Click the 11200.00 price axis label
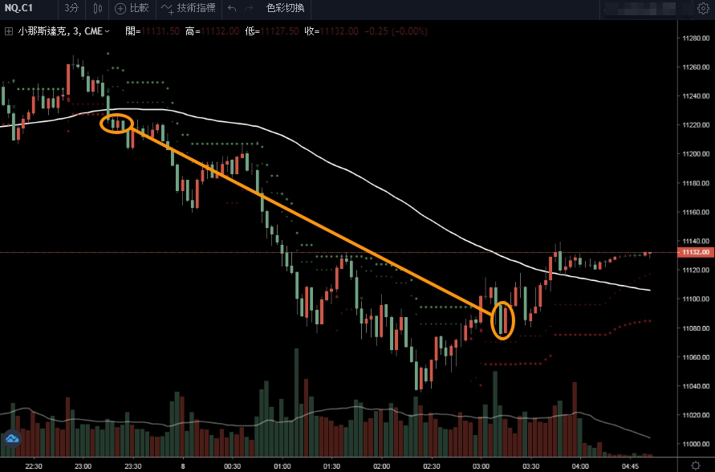 coord(696,154)
